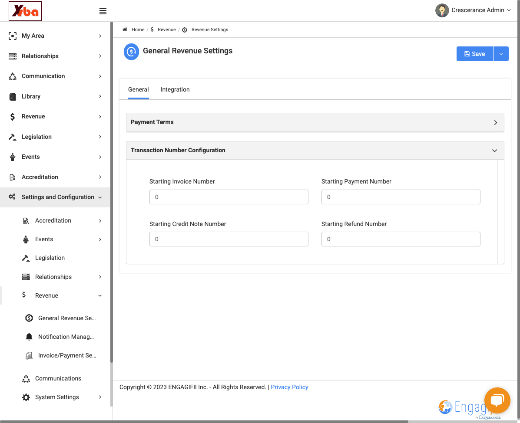Click the Home breadcrumb link

tap(138, 30)
